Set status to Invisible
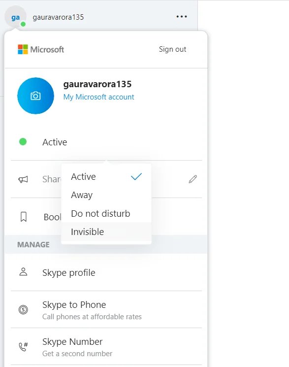Viewport: 289px width, 367px height. [x=106, y=232]
